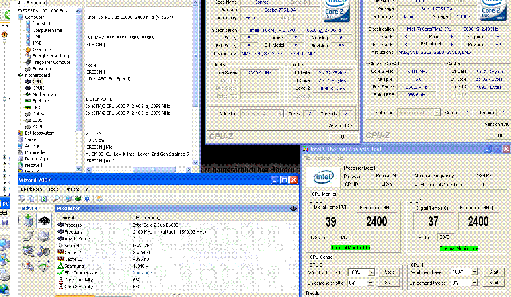Start CPU 0 workload level

pos(389,272)
